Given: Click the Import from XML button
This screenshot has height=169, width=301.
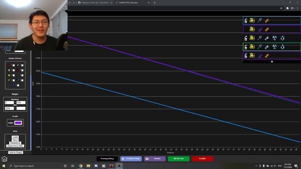Looking at the screenshot, I should [15, 146].
